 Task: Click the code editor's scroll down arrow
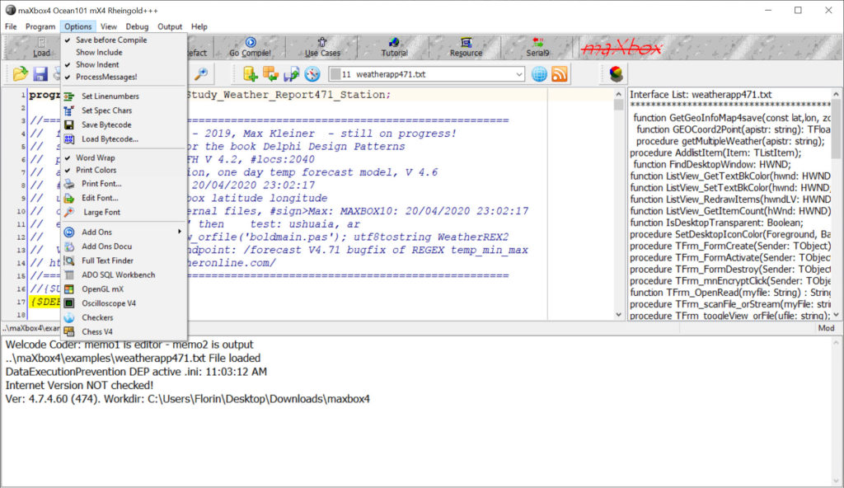(x=618, y=315)
